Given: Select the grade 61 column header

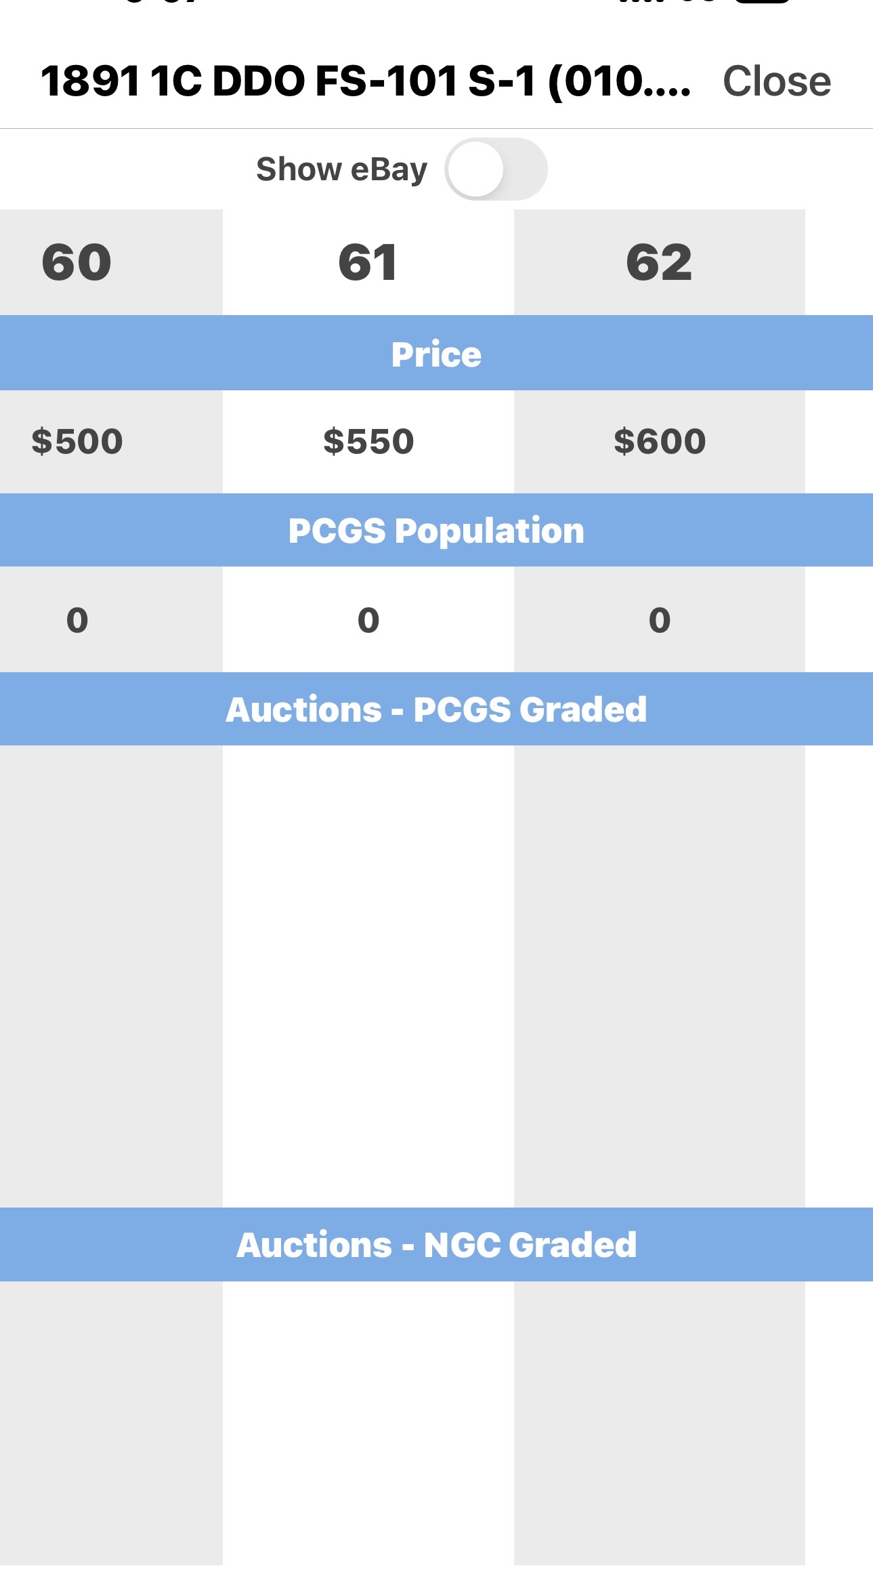Looking at the screenshot, I should [368, 262].
